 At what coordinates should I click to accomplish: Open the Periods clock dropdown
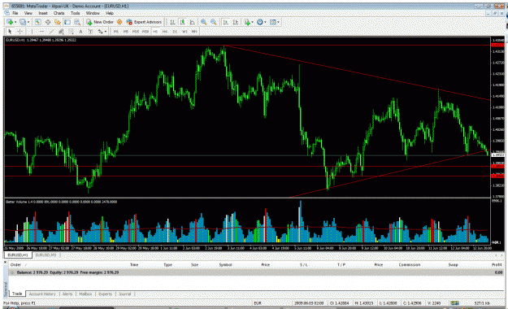[x=261, y=22]
